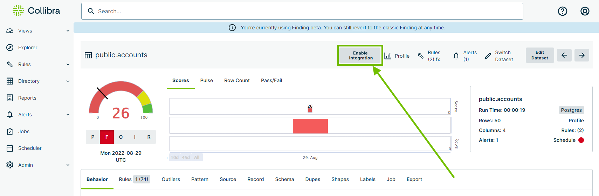
Task: Open Profile bar chart icon
Action: click(387, 56)
